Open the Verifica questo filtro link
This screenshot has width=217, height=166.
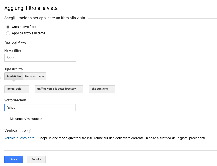pyautogui.click(x=19, y=138)
